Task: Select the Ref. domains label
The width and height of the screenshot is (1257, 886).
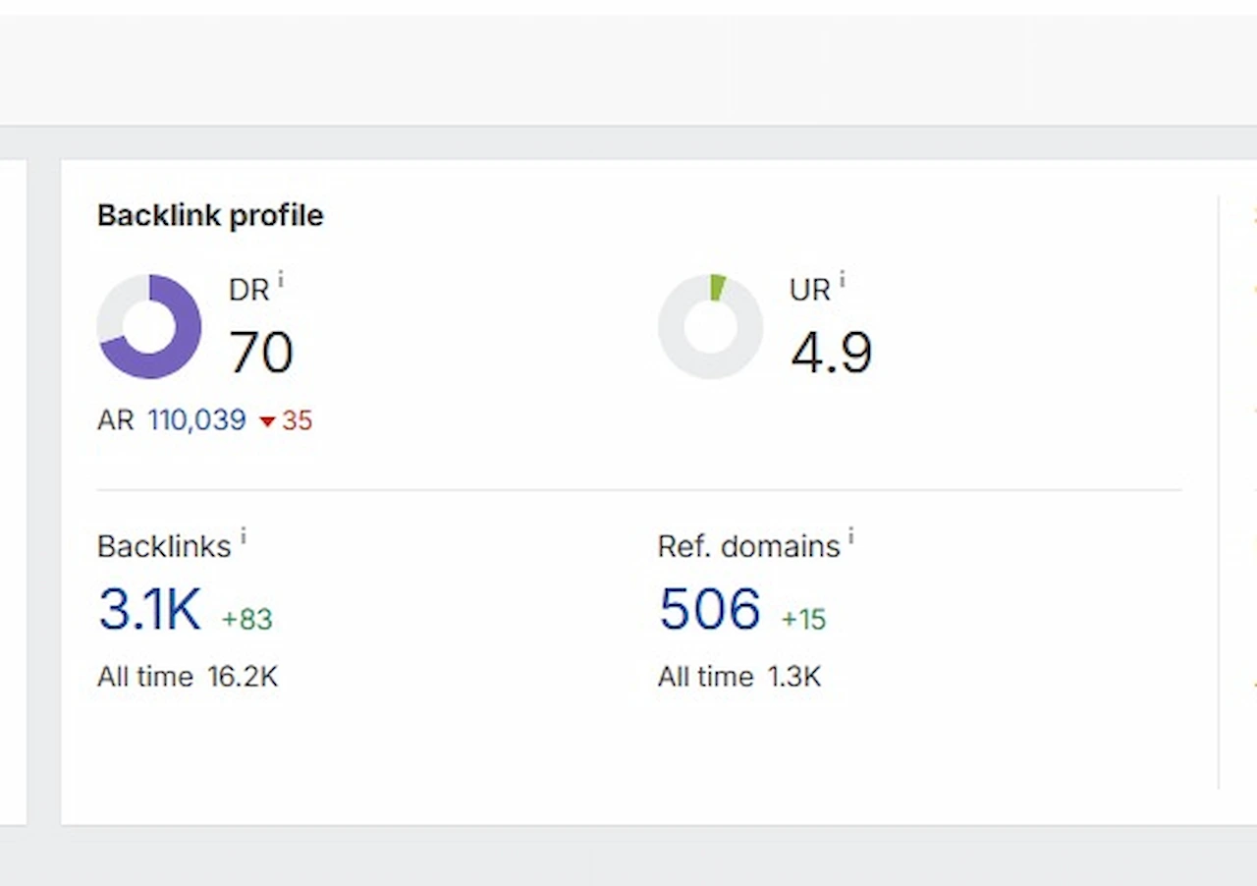Action: 749,546
